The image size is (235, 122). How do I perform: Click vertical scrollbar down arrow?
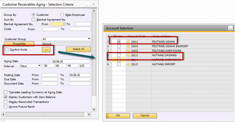(94, 110)
